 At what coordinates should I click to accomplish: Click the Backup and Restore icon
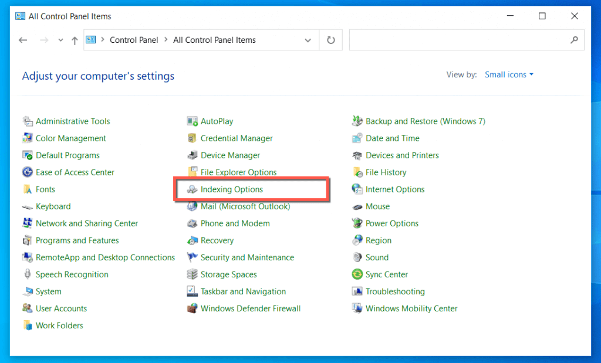point(357,121)
